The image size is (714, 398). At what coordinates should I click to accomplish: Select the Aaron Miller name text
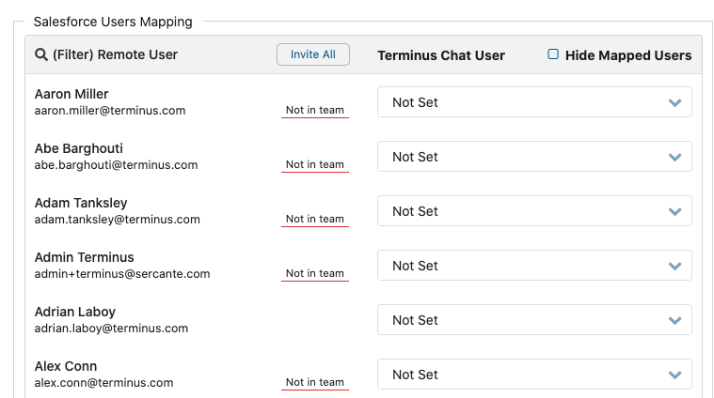71,94
